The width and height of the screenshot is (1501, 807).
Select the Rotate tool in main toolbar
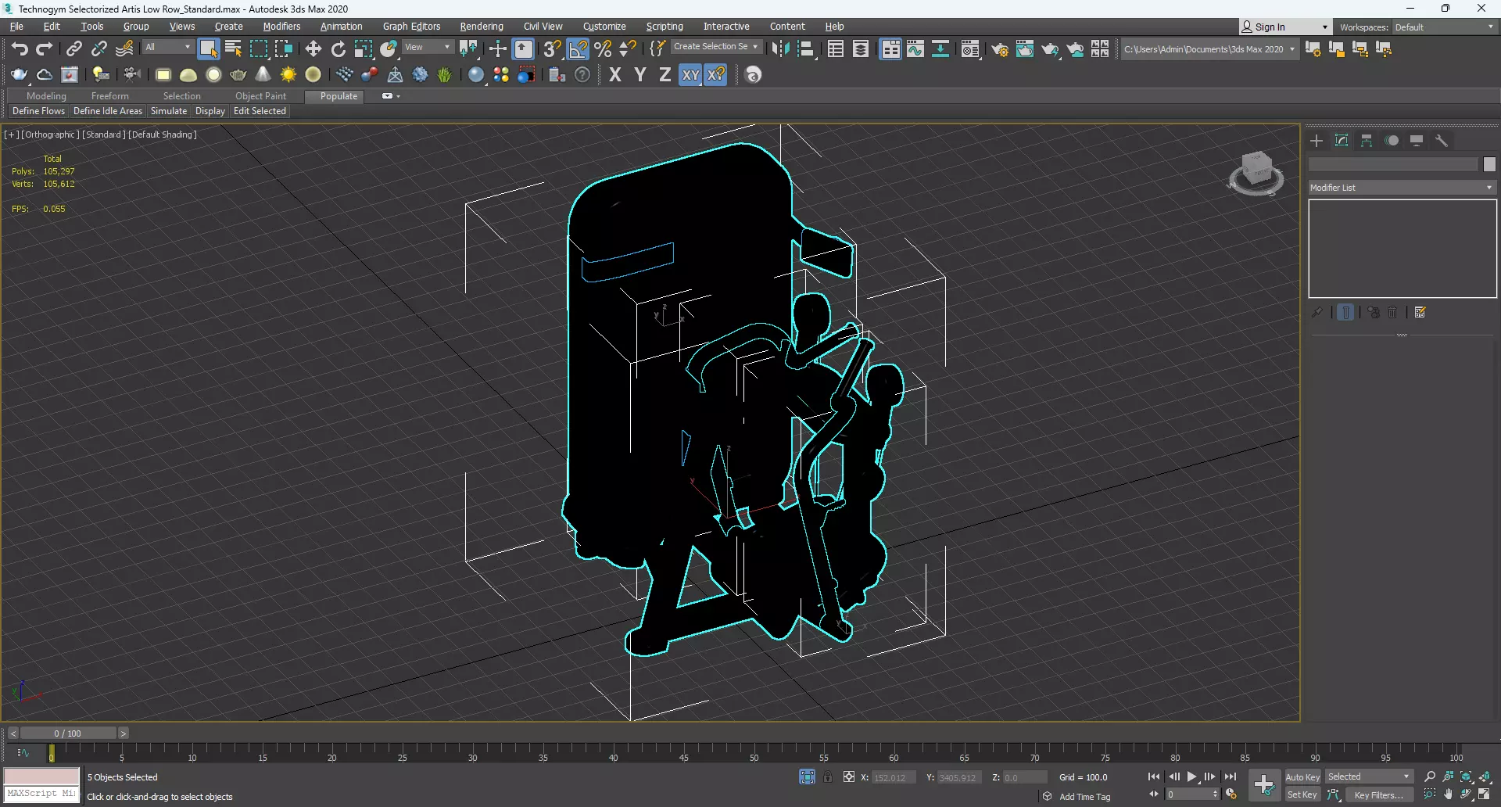tap(338, 49)
